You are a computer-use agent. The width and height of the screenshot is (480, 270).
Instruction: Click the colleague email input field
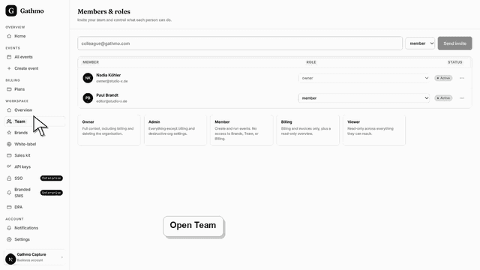[240, 43]
